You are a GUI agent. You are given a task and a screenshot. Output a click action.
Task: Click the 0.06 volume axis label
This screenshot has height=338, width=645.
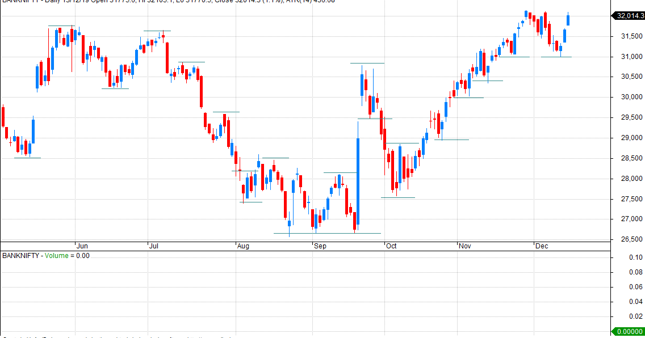[x=635, y=286]
